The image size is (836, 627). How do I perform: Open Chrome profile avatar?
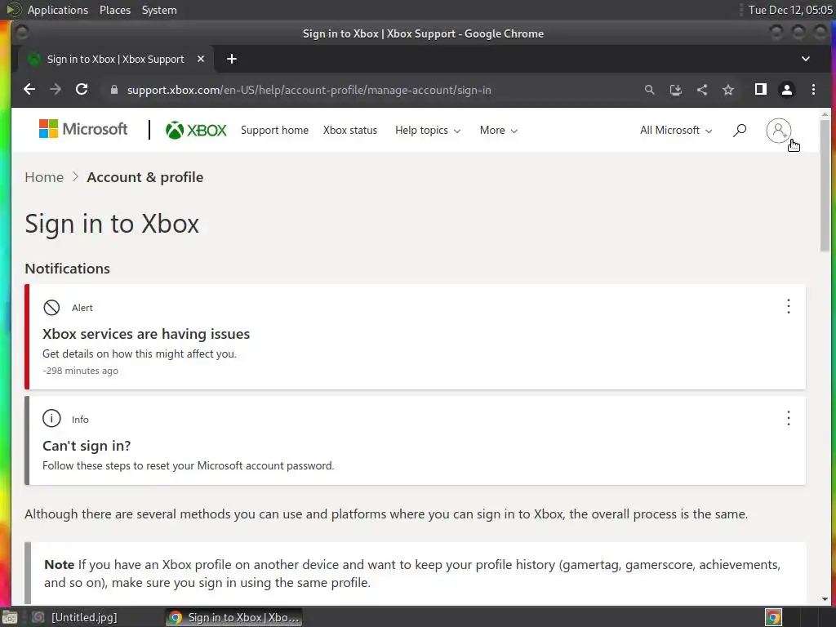click(787, 90)
